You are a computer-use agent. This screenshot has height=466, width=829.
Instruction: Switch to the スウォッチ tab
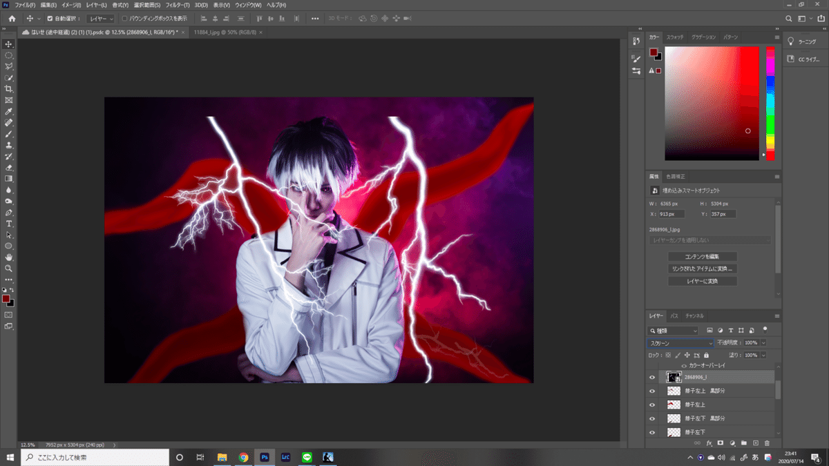tap(676, 37)
